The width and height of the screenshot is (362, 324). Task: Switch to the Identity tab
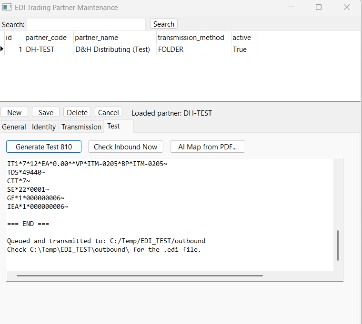coord(44,127)
